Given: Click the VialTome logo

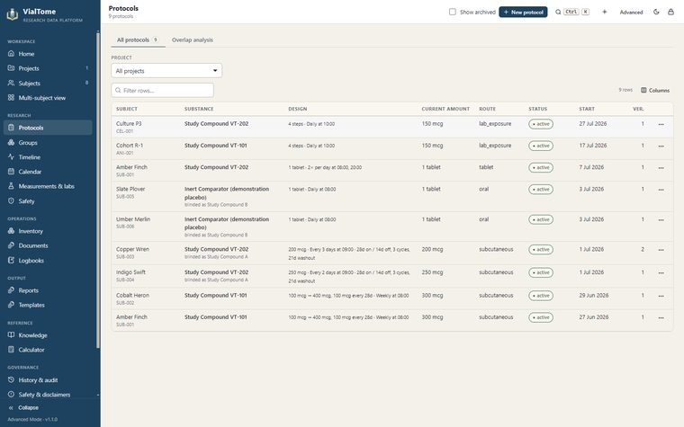Looking at the screenshot, I should (13, 14).
